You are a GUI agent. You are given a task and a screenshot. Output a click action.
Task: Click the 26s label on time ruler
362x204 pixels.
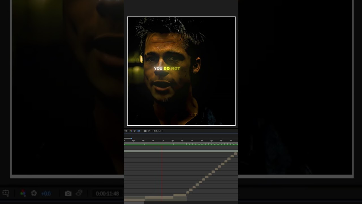[x=231, y=141]
